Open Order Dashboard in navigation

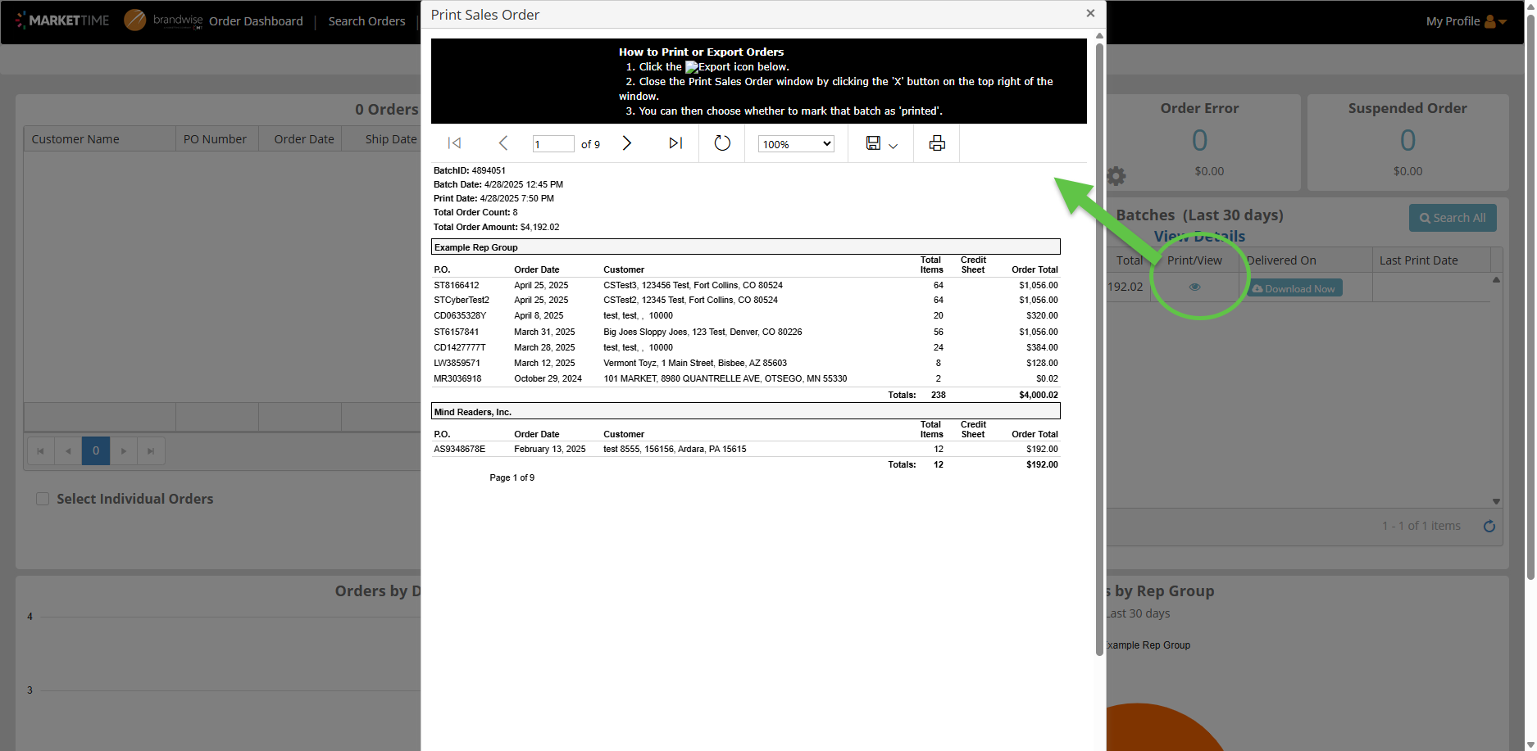pyautogui.click(x=256, y=21)
